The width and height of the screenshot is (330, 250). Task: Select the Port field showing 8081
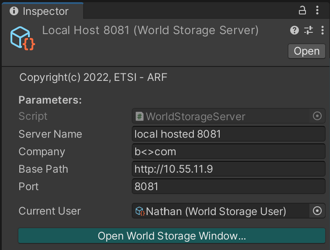tap(228, 187)
